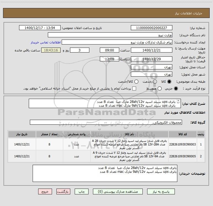The image size is (213, 206).
Task: Select the خدمت radio button
Action: (155, 82)
